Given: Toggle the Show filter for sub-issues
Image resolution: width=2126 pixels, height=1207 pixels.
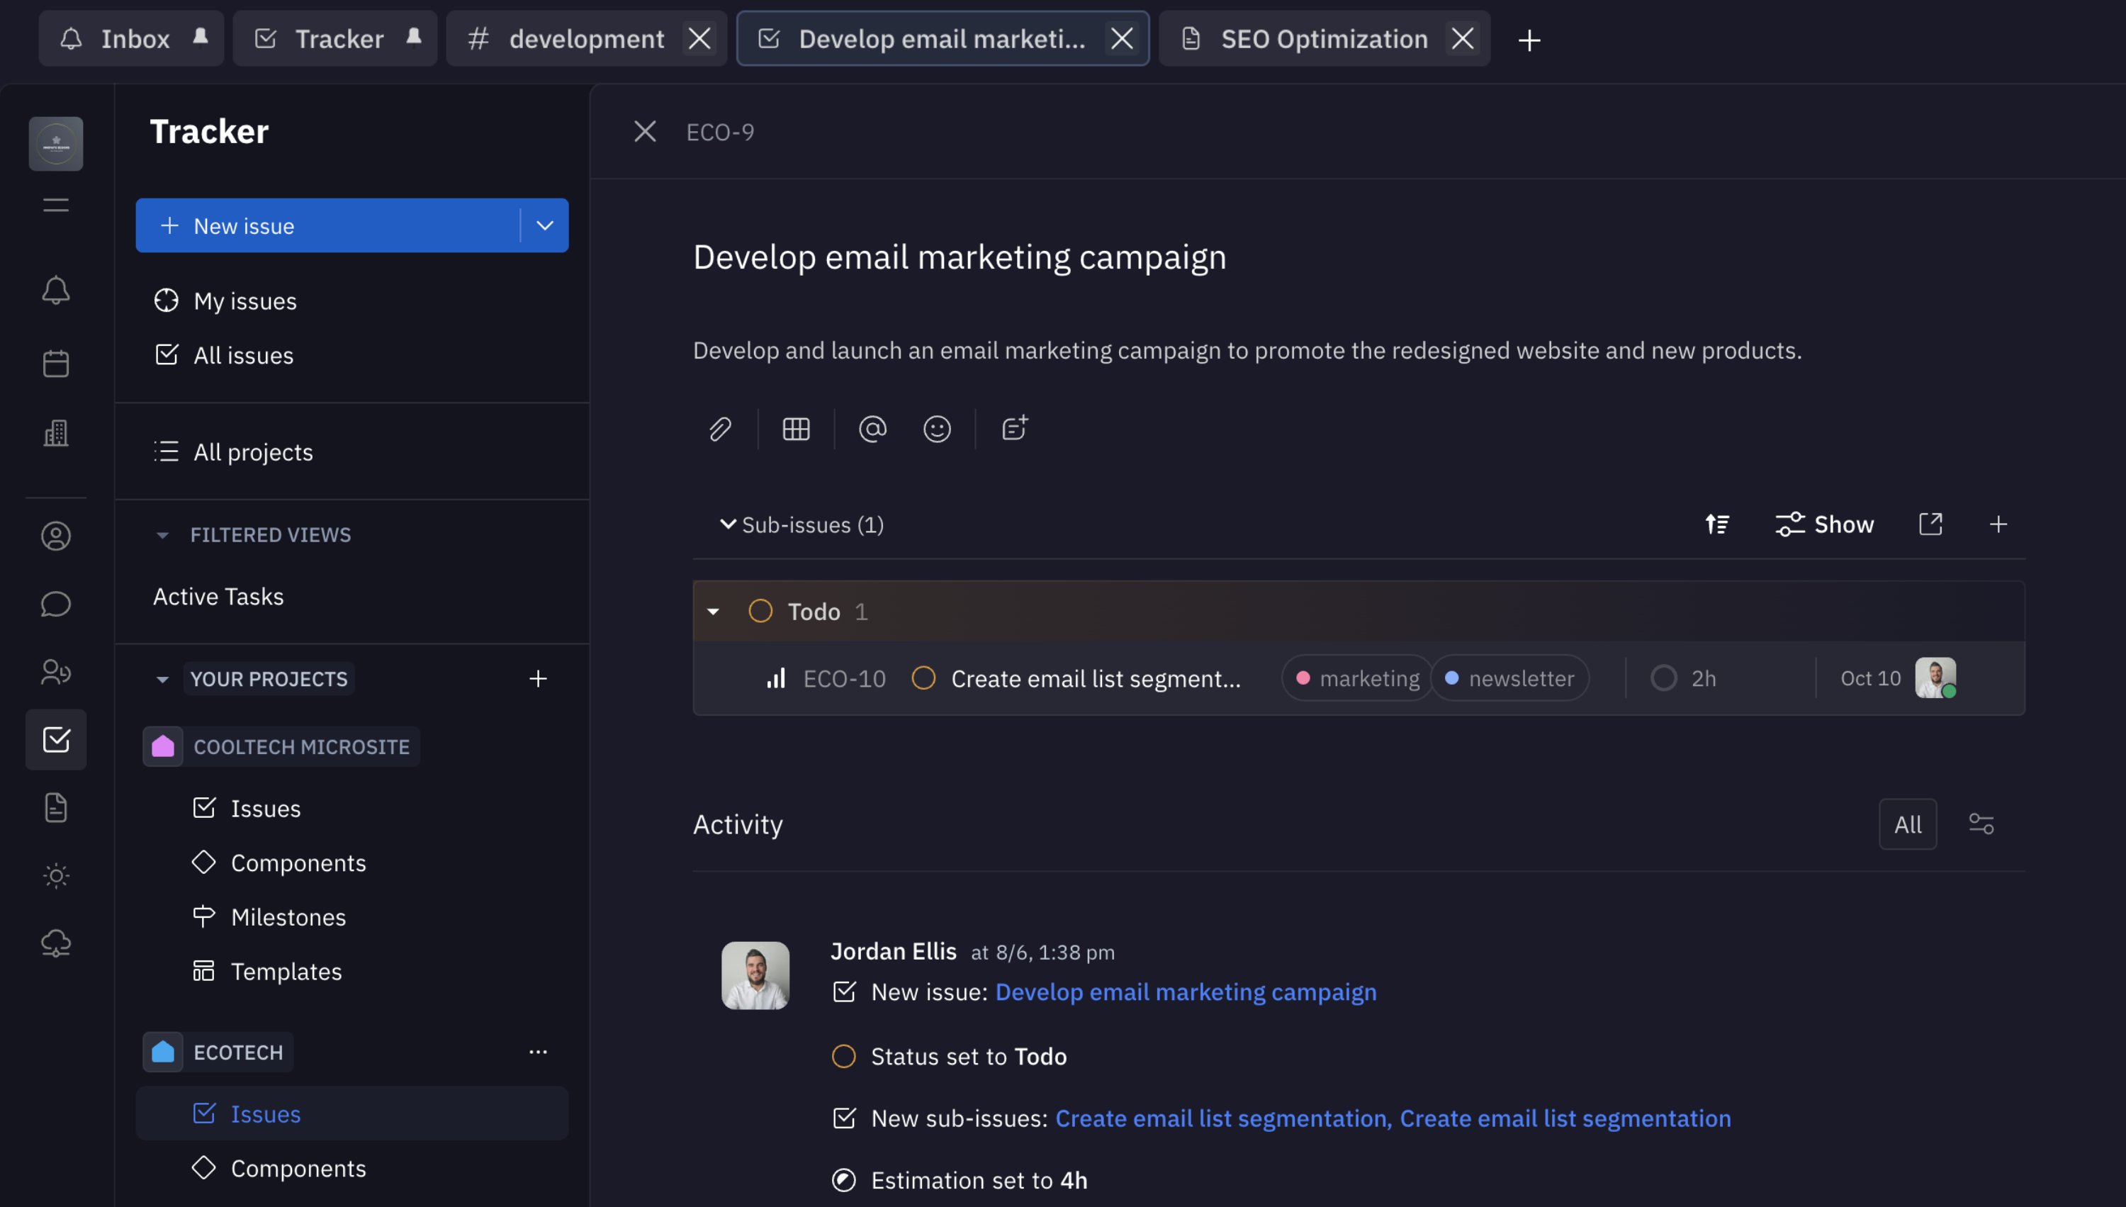Looking at the screenshot, I should point(1824,524).
